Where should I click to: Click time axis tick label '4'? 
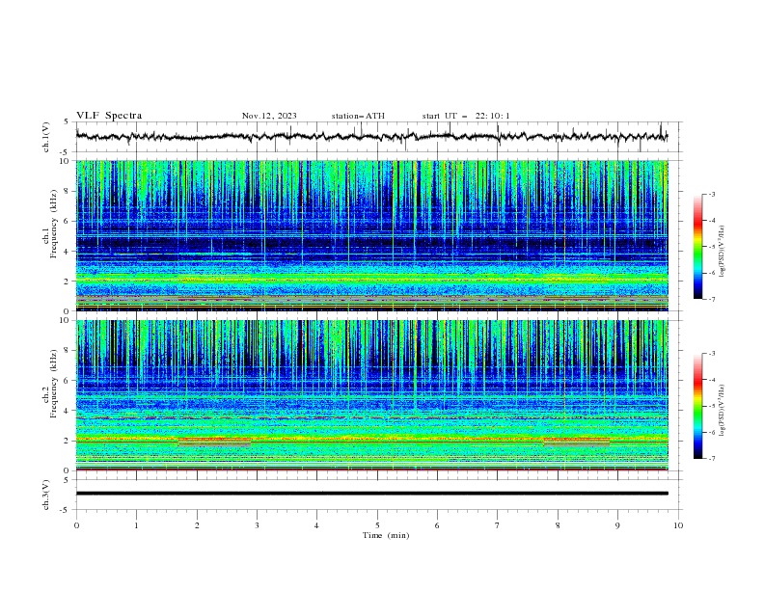point(317,525)
